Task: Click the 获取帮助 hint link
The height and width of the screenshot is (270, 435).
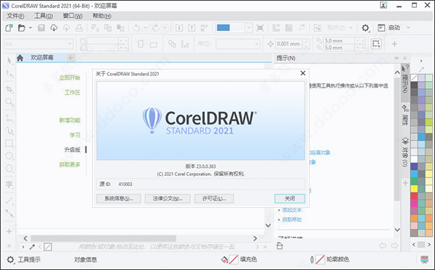Action: pyautogui.click(x=292, y=219)
